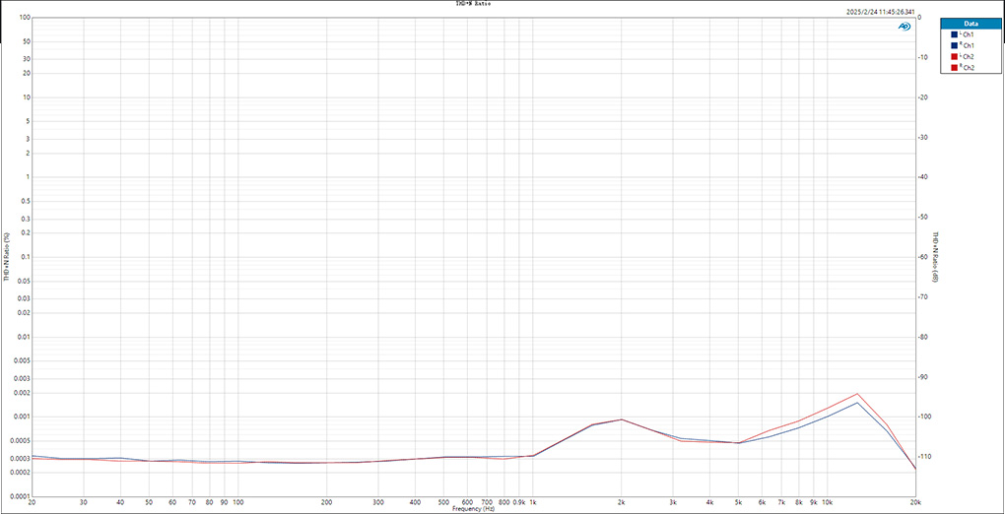The image size is (1005, 514).
Task: Select the R Ch2 legend label
Action: pyautogui.click(x=968, y=68)
